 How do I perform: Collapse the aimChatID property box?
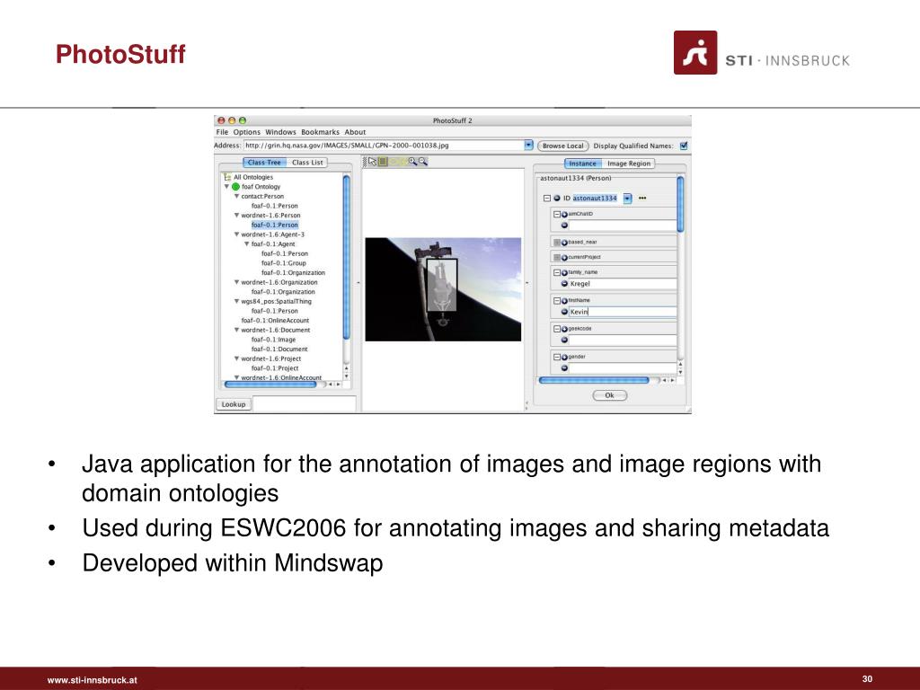[557, 215]
